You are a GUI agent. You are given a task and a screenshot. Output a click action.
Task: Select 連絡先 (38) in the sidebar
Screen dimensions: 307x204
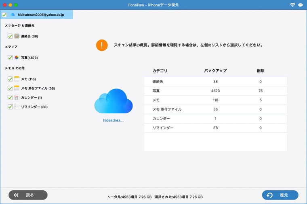point(29,36)
